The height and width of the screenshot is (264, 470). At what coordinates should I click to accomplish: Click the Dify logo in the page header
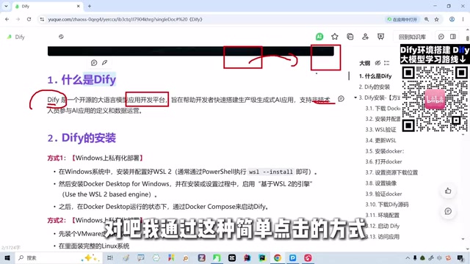(x=10, y=37)
